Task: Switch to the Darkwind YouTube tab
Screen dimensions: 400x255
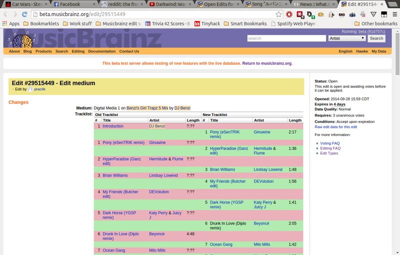Action: (170, 4)
